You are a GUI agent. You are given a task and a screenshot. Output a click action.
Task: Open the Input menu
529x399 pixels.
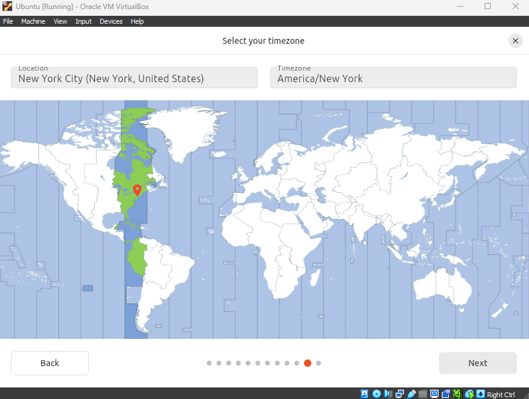click(x=83, y=21)
